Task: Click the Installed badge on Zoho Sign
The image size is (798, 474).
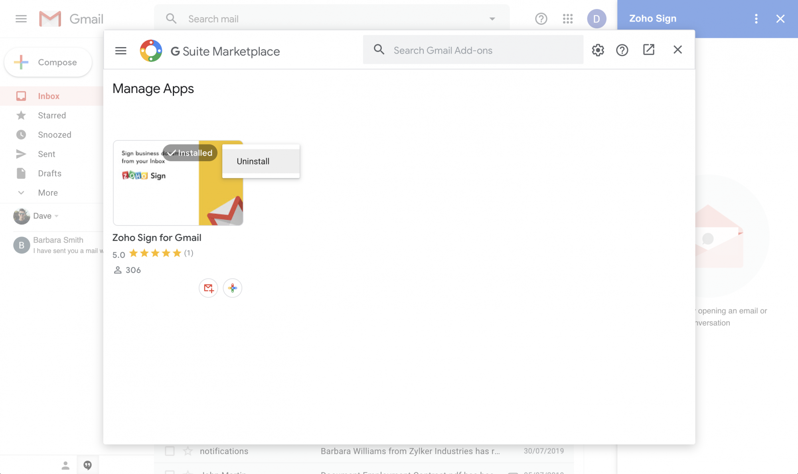Action: point(190,153)
